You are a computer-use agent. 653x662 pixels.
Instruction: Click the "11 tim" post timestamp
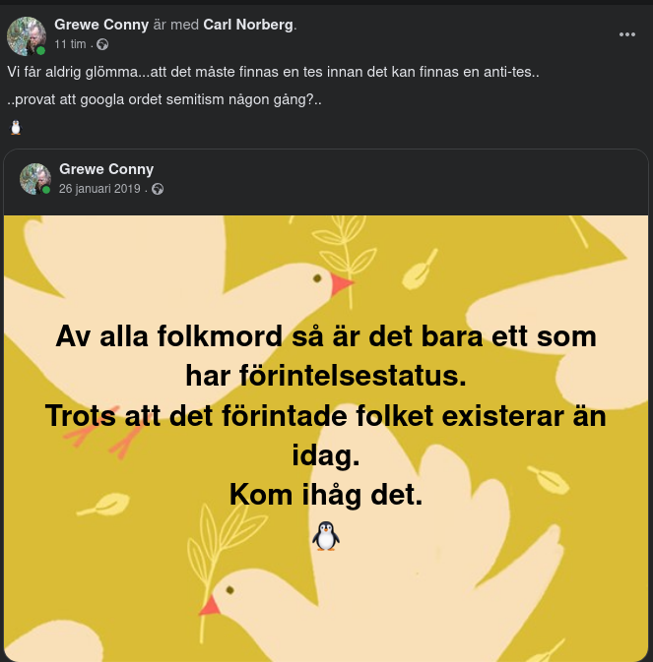[71, 44]
